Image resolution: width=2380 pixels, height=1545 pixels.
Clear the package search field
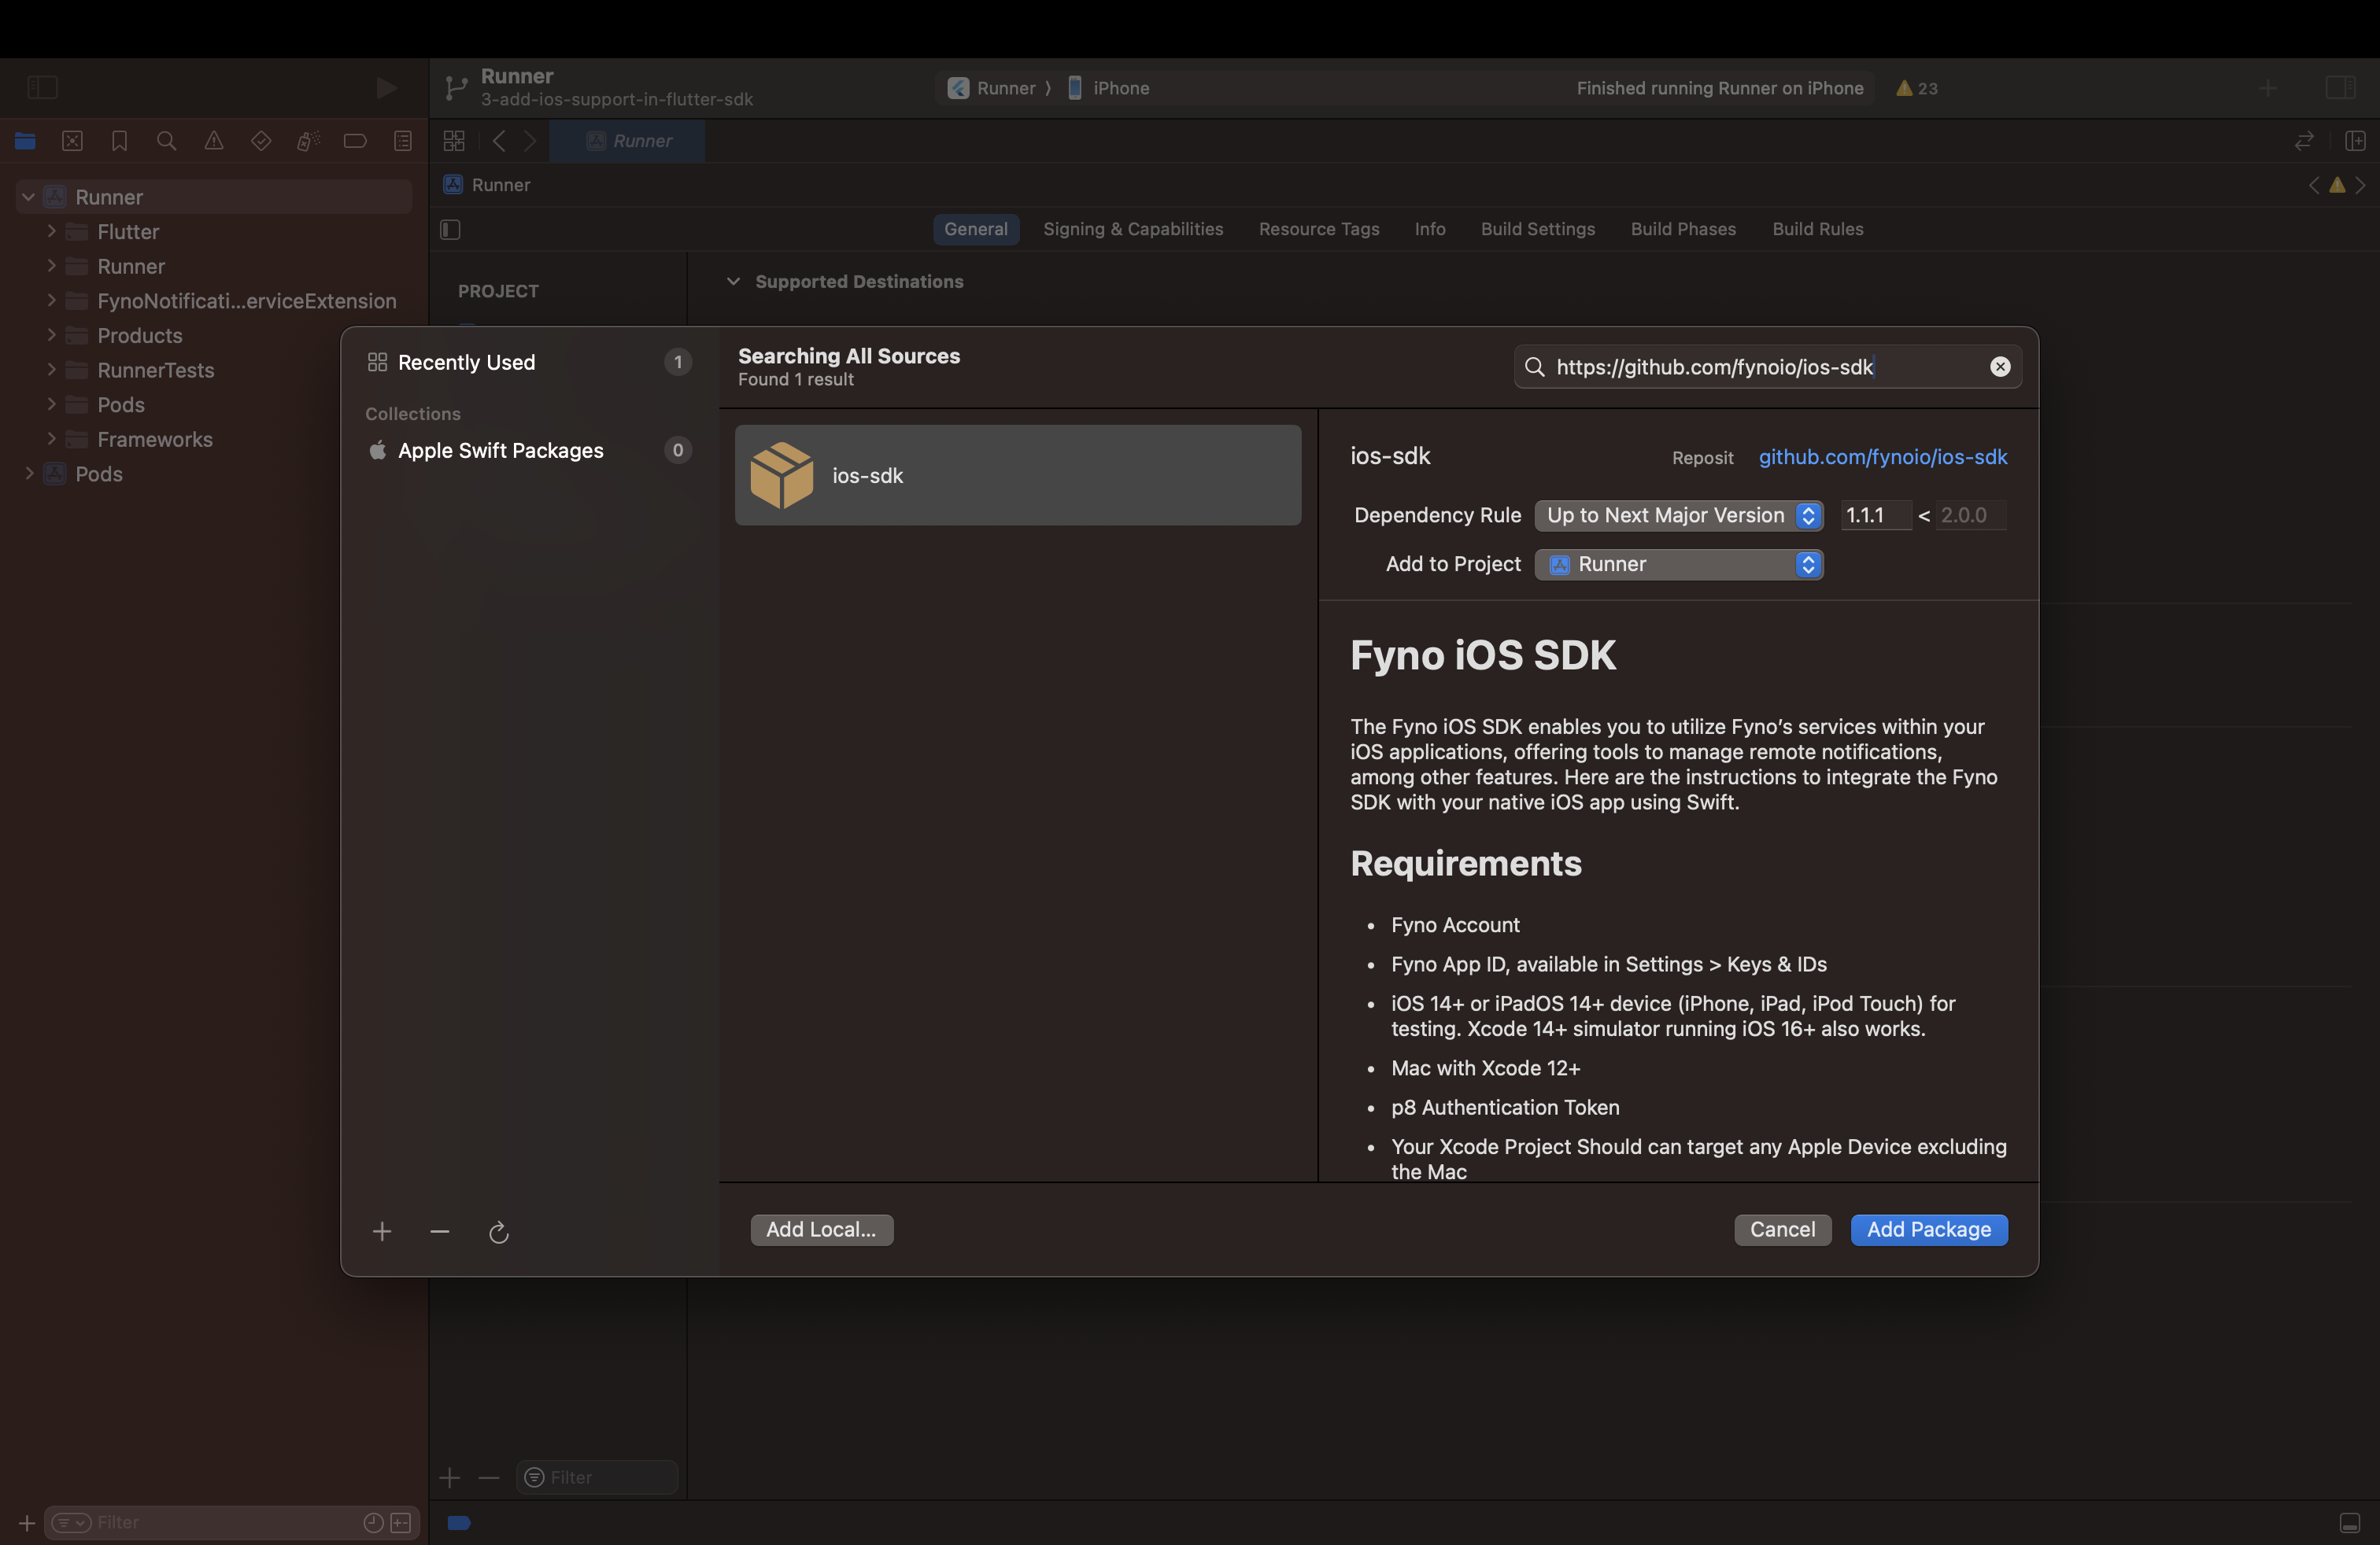pos(1999,367)
